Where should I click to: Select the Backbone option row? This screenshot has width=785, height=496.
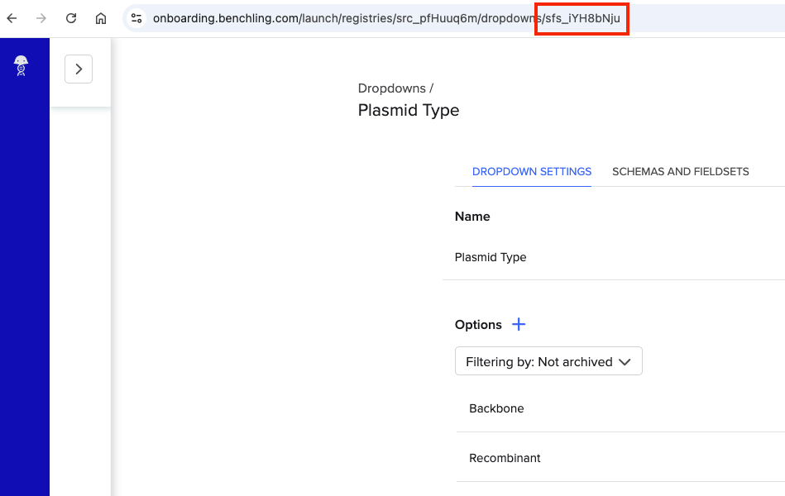[496, 408]
